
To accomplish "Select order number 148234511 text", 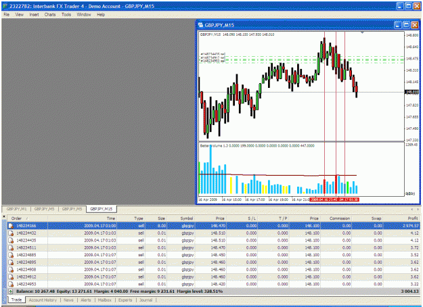I will [26, 247].
